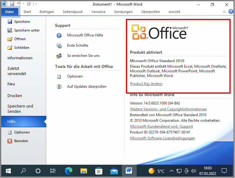Open the Seitenlayout tab
Image resolution: width=235 pixels, height=178 pixels.
[73, 12]
